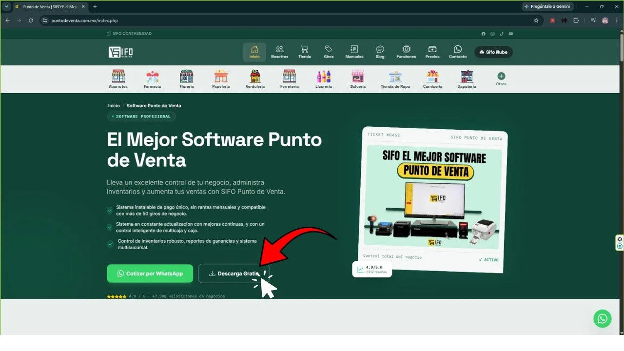Expand Otros business categories
The height and width of the screenshot is (351, 624).
pos(501,79)
